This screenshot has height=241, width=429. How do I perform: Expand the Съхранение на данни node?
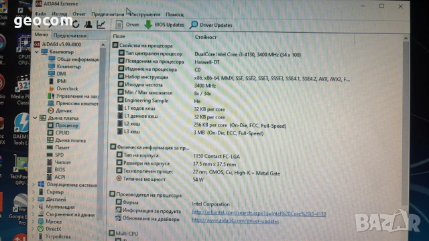[x=34, y=214]
